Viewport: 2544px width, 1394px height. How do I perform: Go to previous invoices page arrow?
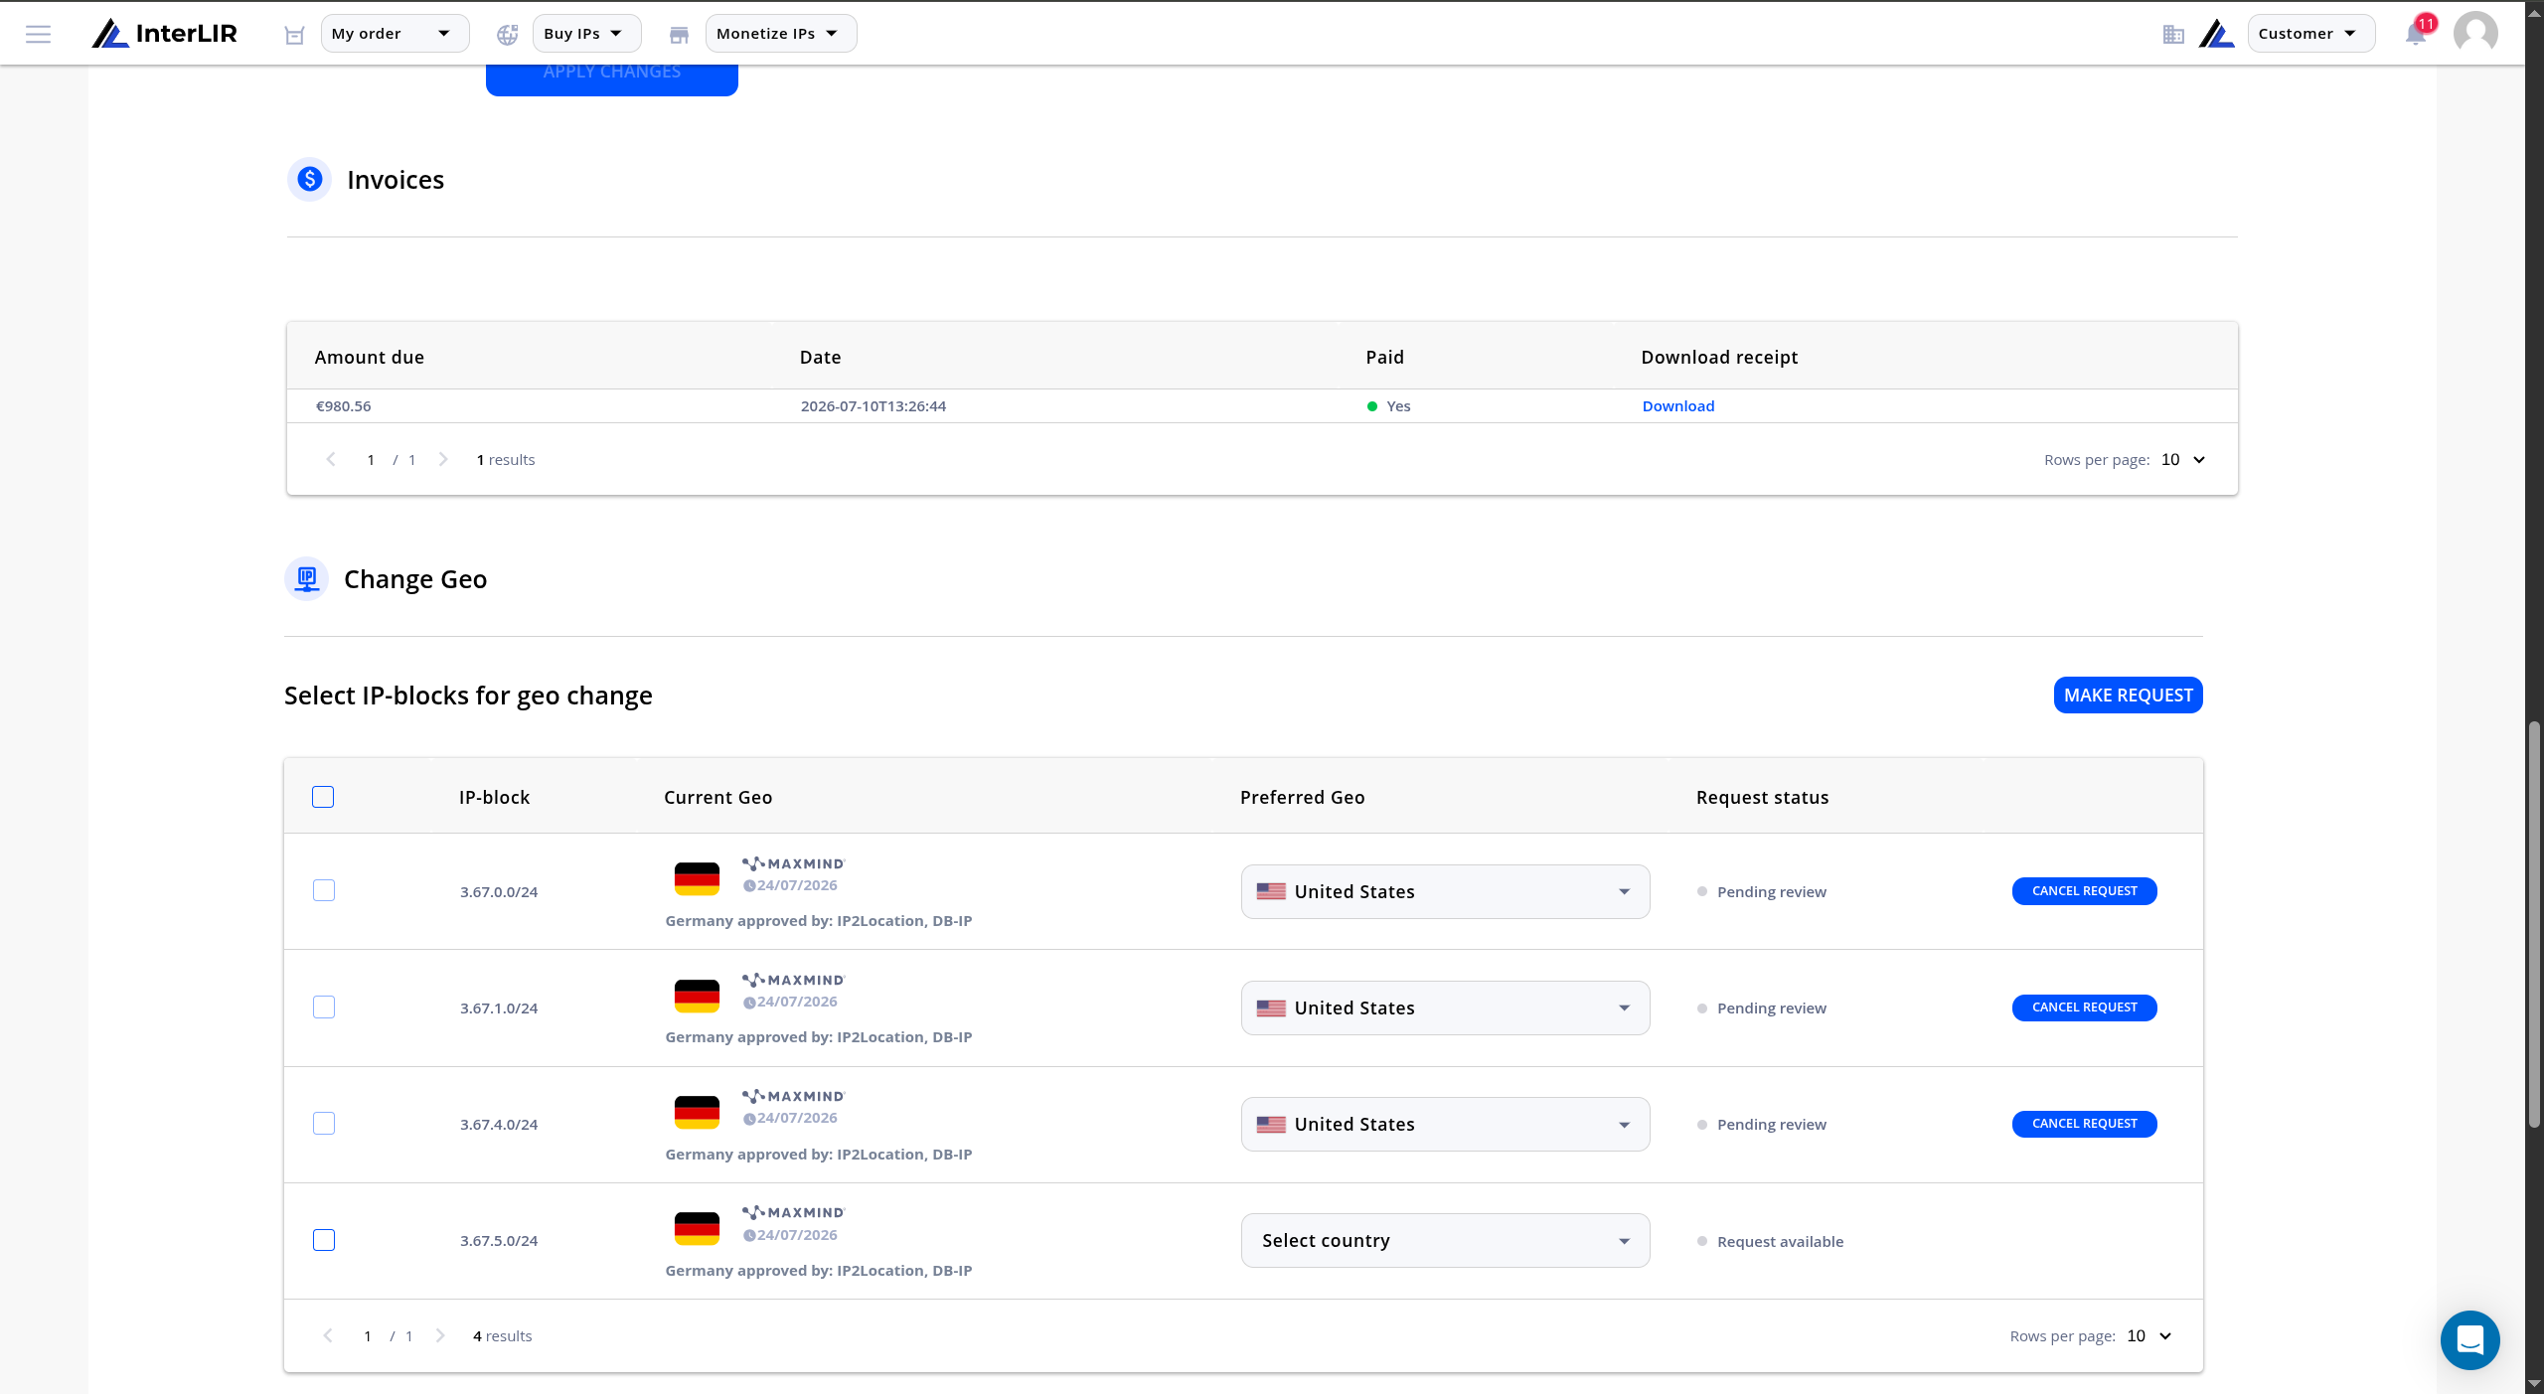click(331, 459)
